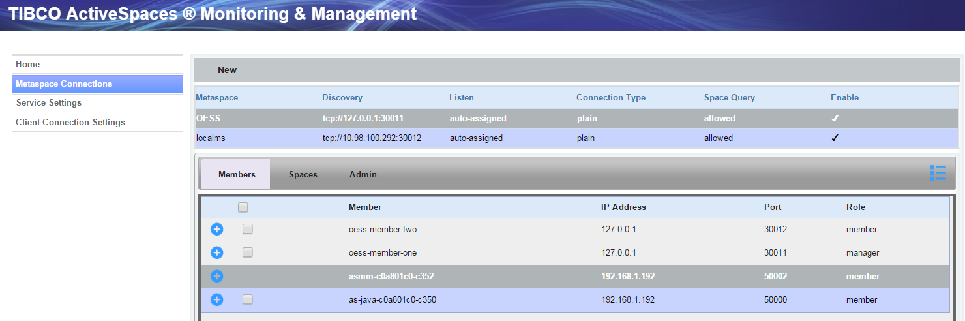The image size is (965, 321).
Task: Expand the asmm-c0a801c0-c352 member row
Action: [x=217, y=277]
